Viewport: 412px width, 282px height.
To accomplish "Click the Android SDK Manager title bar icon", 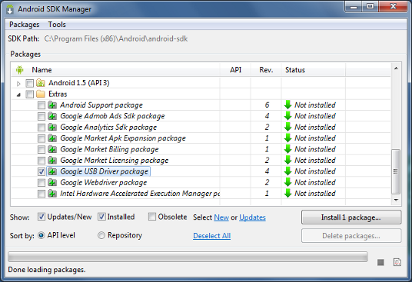I will (10, 9).
